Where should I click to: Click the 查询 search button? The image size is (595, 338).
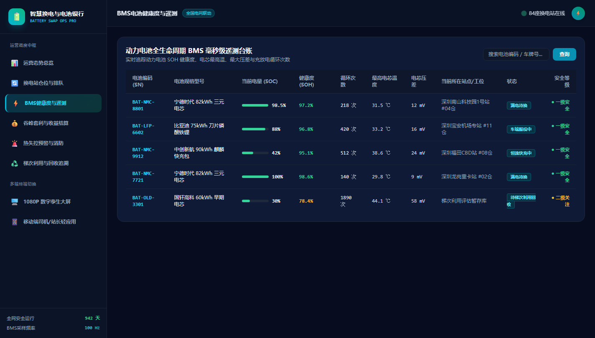click(564, 54)
